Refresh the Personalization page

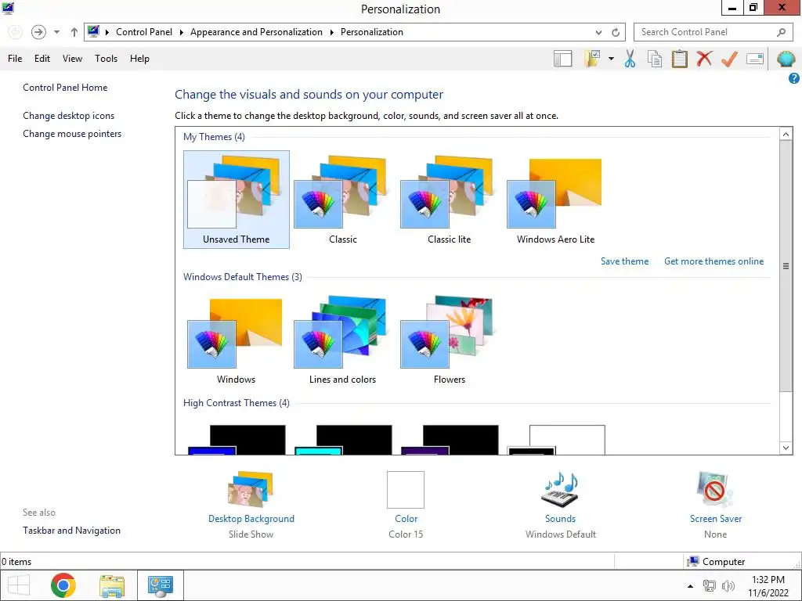click(616, 32)
